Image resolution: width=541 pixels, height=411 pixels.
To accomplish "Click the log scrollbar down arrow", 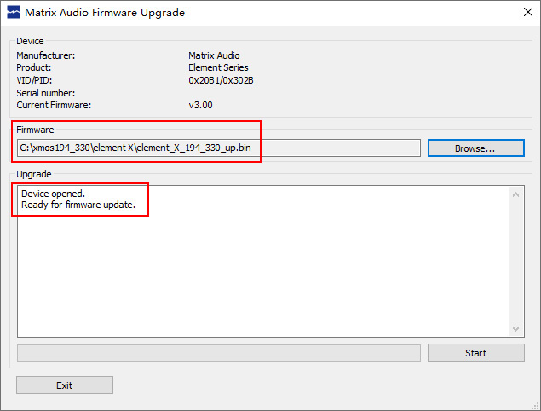I will [515, 329].
